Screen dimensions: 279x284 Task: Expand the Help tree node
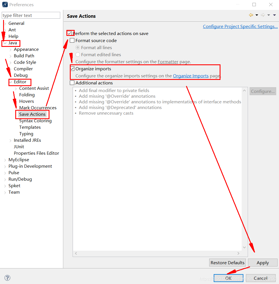coord(5,37)
